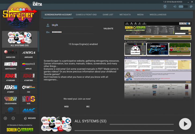Click the All Metadata & Media provided by text
Viewport: 195px width, 134px height.
pyautogui.click(x=20, y=125)
